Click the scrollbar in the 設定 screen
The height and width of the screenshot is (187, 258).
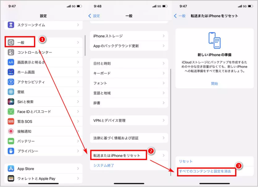tap(85, 45)
